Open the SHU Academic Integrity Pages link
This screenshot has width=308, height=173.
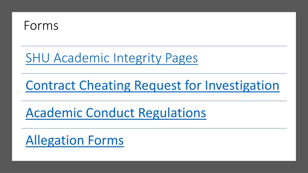point(112,58)
